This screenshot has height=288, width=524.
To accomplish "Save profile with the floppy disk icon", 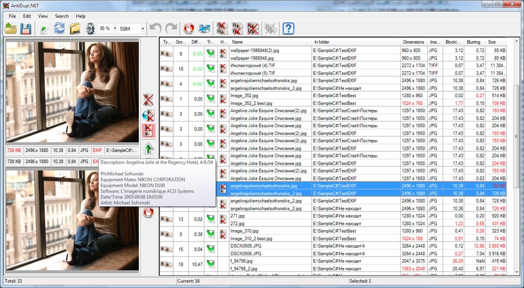I will [26, 28].
